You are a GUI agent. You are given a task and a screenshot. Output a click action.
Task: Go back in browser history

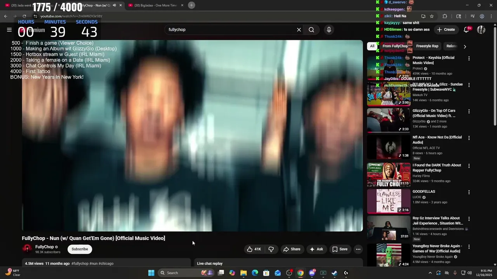(x=5, y=16)
